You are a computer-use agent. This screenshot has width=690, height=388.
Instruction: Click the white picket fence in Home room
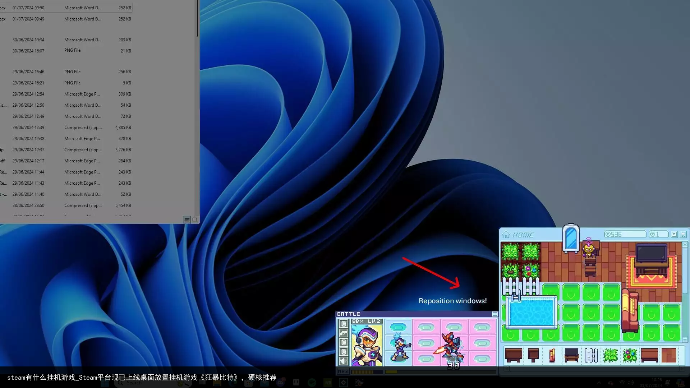click(x=520, y=286)
